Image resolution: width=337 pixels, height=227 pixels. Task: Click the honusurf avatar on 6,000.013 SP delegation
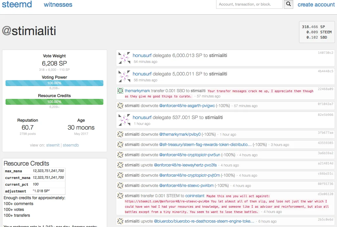124,58
